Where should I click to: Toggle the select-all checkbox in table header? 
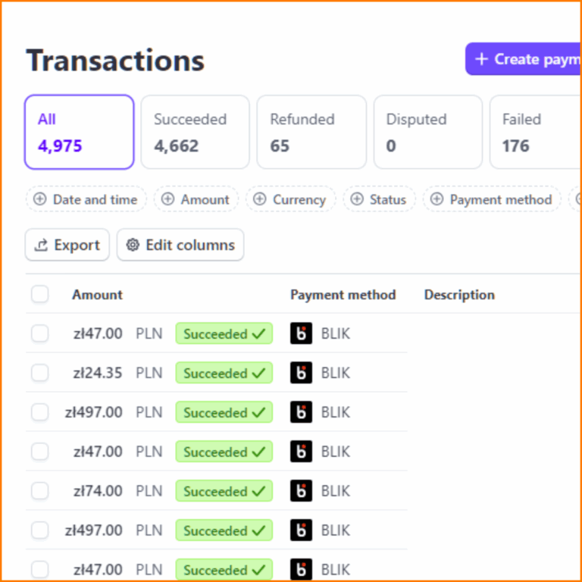[x=39, y=294]
